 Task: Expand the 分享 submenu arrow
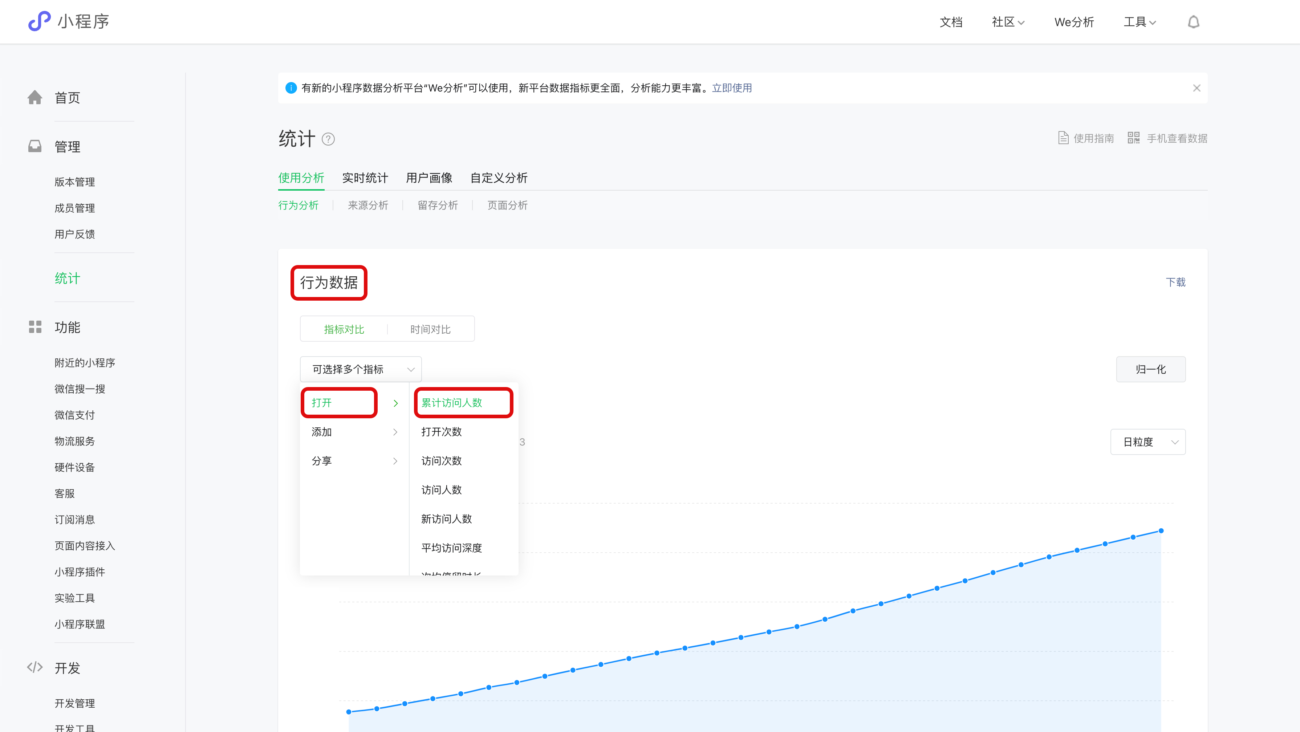(395, 461)
